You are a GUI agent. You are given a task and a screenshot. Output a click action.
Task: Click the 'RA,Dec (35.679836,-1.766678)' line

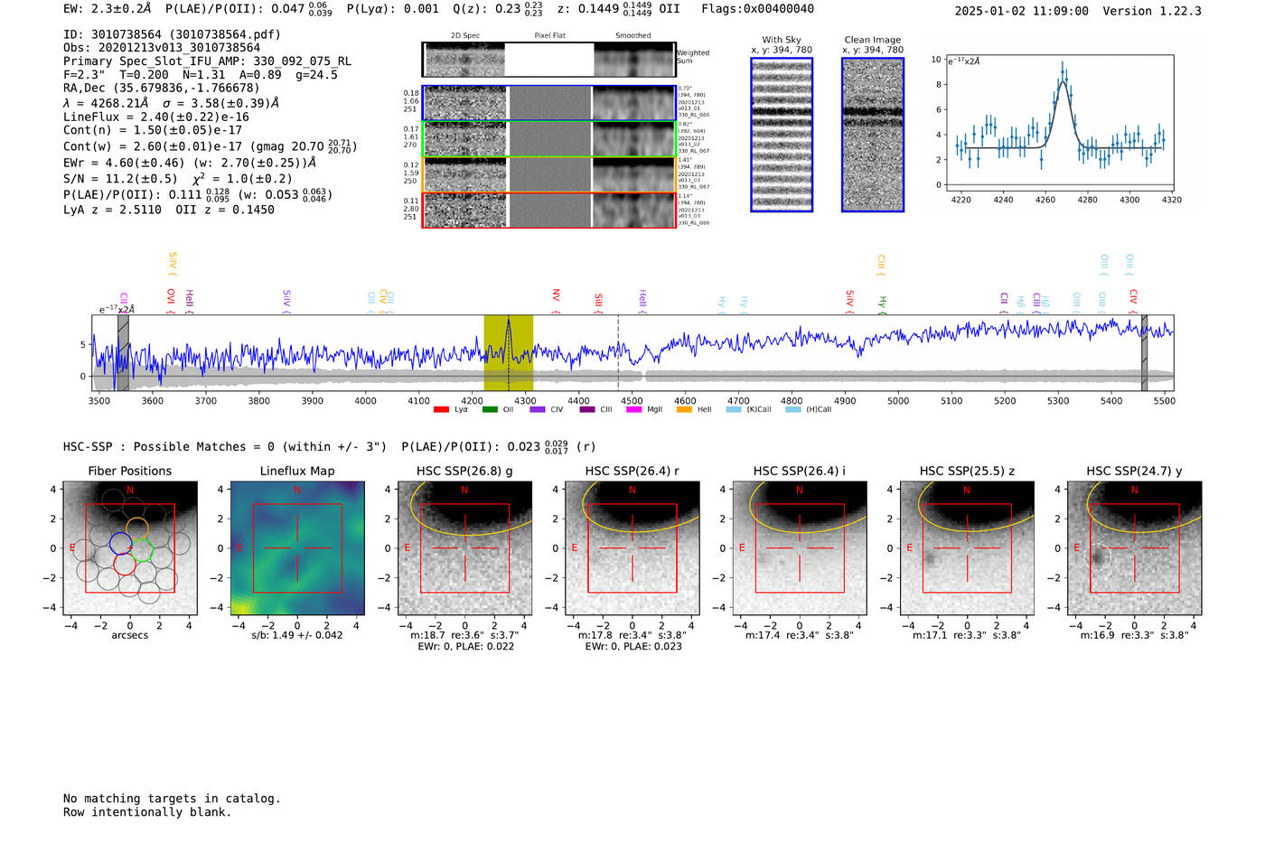(162, 88)
